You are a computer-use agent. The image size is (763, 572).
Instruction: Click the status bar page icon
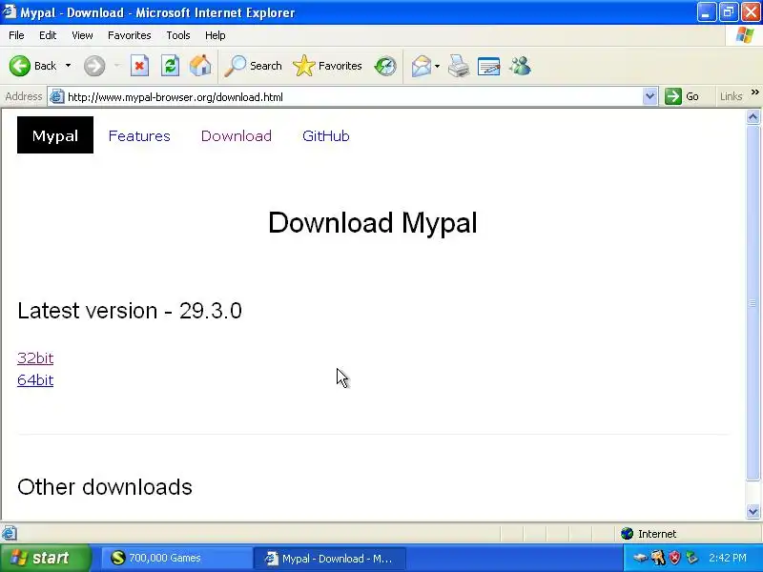(10, 534)
